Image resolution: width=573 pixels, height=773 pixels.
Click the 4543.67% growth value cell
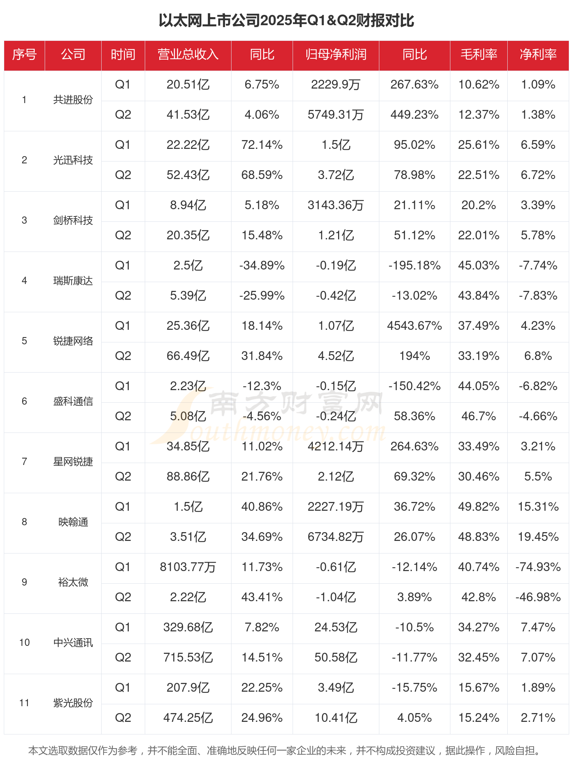(x=414, y=326)
